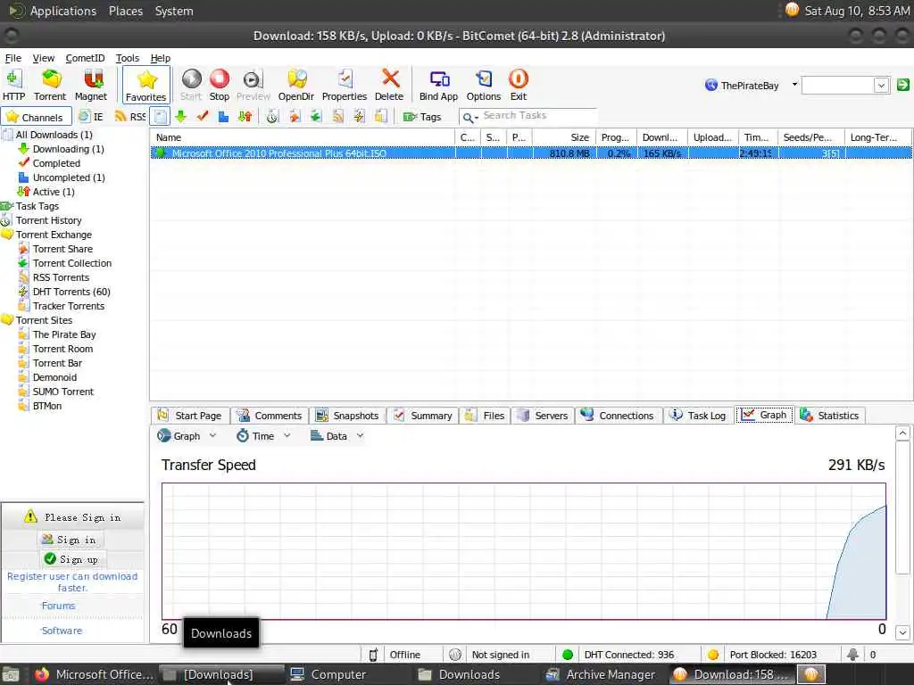This screenshot has height=685, width=914.
Task: Click the green go search arrow button
Action: point(902,85)
